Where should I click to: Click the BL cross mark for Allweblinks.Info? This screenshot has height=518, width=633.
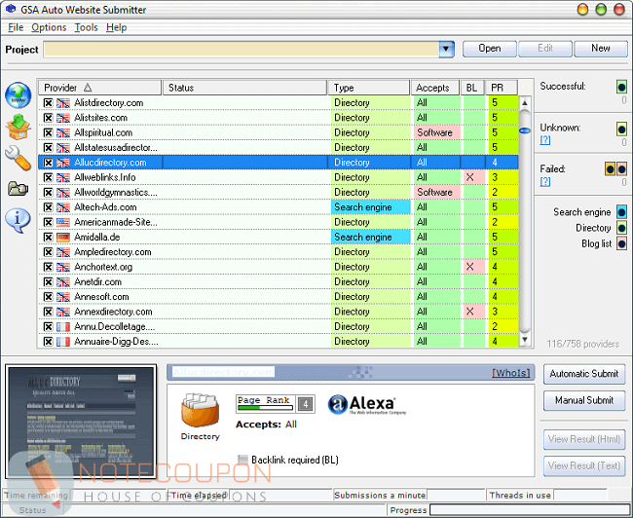(470, 177)
